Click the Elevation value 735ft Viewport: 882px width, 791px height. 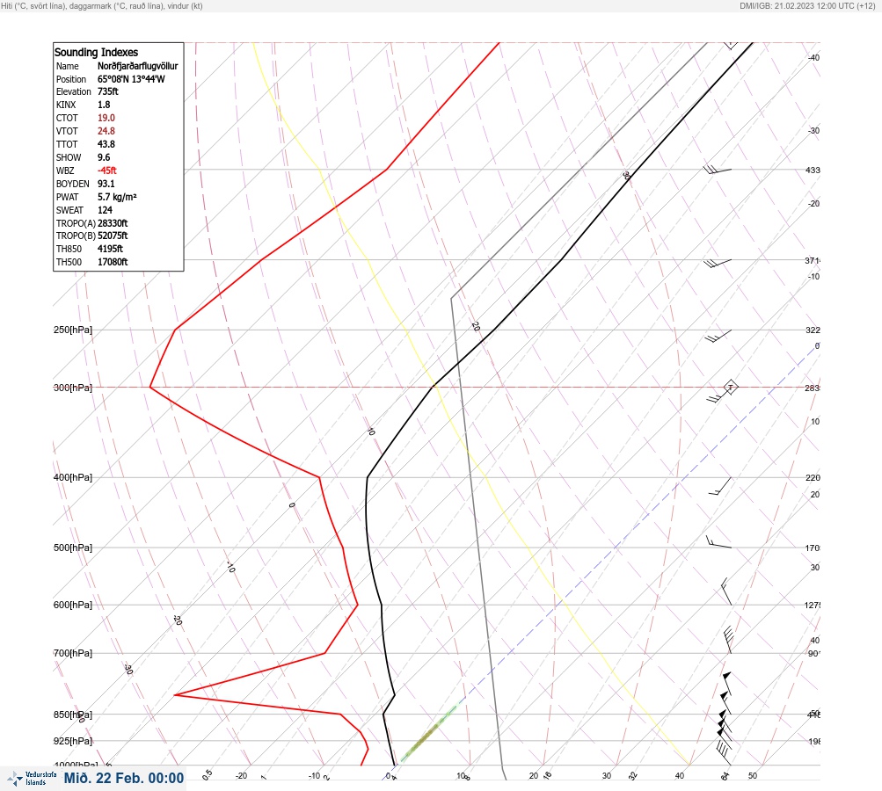click(108, 91)
